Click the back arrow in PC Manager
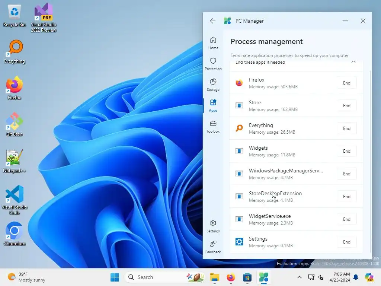Viewport: 381px width, 286px height. [212, 21]
